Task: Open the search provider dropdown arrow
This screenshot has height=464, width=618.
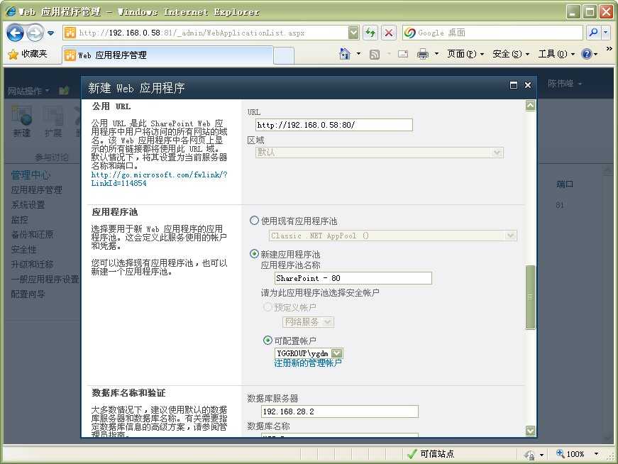Action: pyautogui.click(x=606, y=33)
